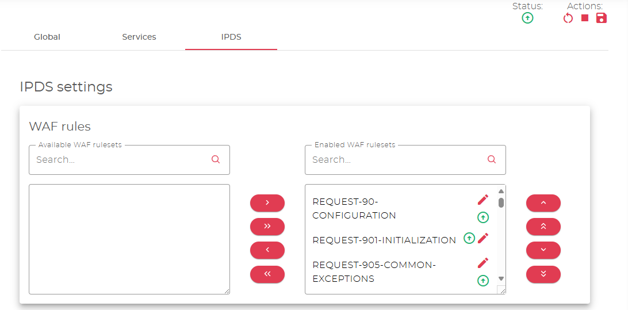Viewport: 628px width, 310px height.
Task: Move selected ruleset to enabled list
Action: pyautogui.click(x=267, y=203)
